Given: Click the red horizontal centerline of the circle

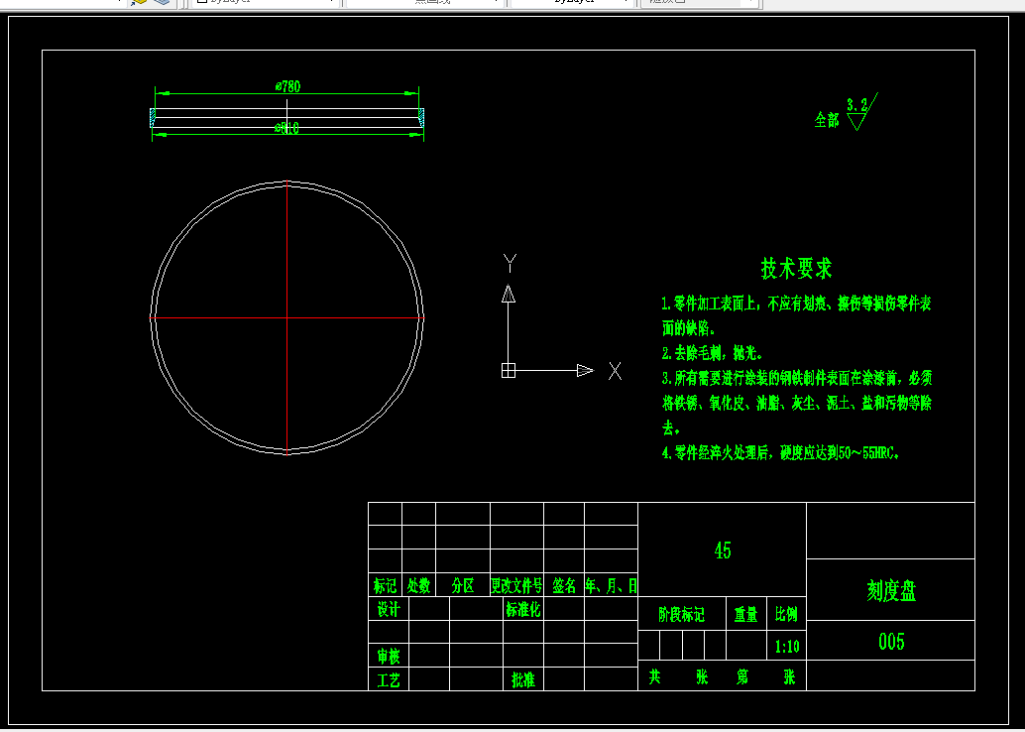Looking at the screenshot, I should (x=286, y=318).
